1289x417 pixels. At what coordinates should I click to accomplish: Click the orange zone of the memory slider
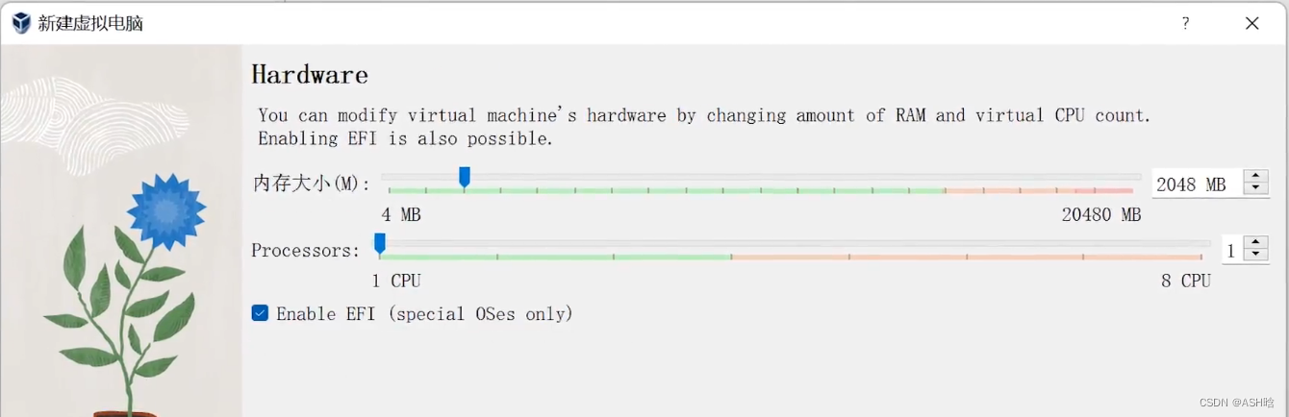[x=1009, y=190]
